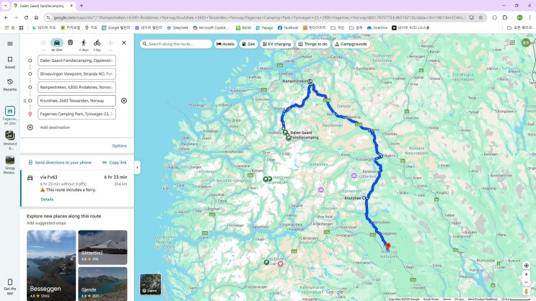Select best travel mode icon
This screenshot has height=301, width=536.
pos(43,42)
